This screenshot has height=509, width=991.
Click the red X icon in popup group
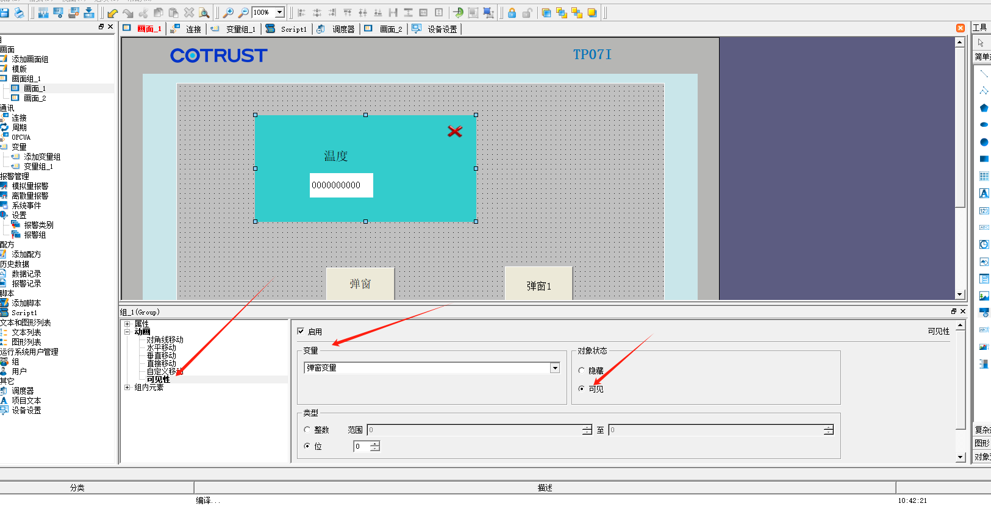point(455,131)
